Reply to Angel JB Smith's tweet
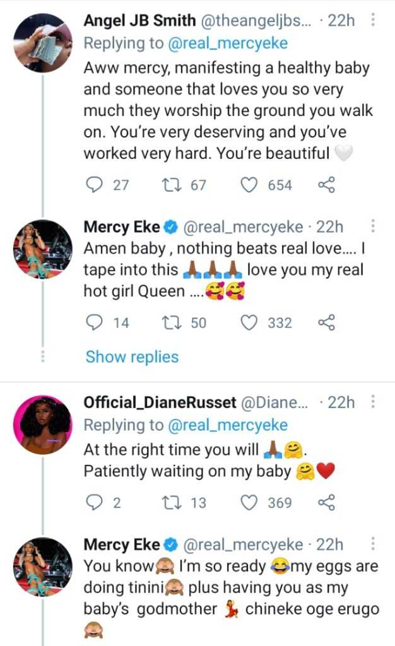This screenshot has height=646, width=395. tap(94, 185)
